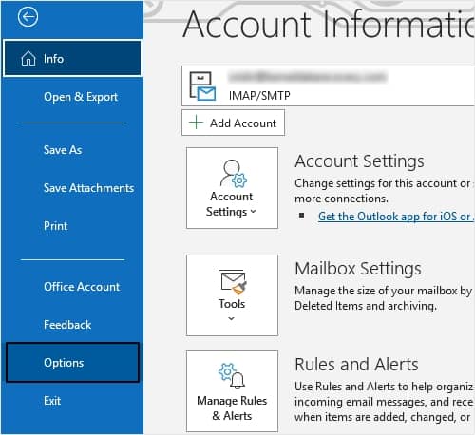Image resolution: width=475 pixels, height=435 pixels.
Task: Click the green plus icon
Action: [x=196, y=123]
